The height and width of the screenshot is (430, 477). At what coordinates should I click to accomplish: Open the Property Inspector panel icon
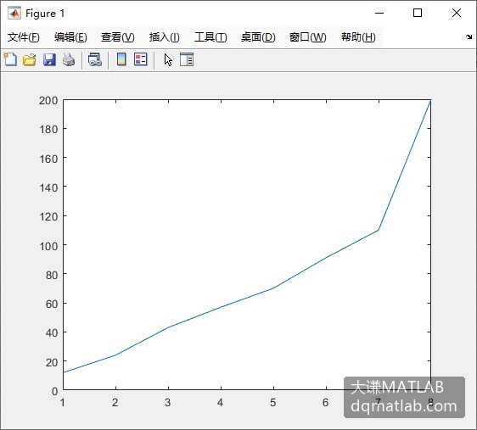[187, 59]
